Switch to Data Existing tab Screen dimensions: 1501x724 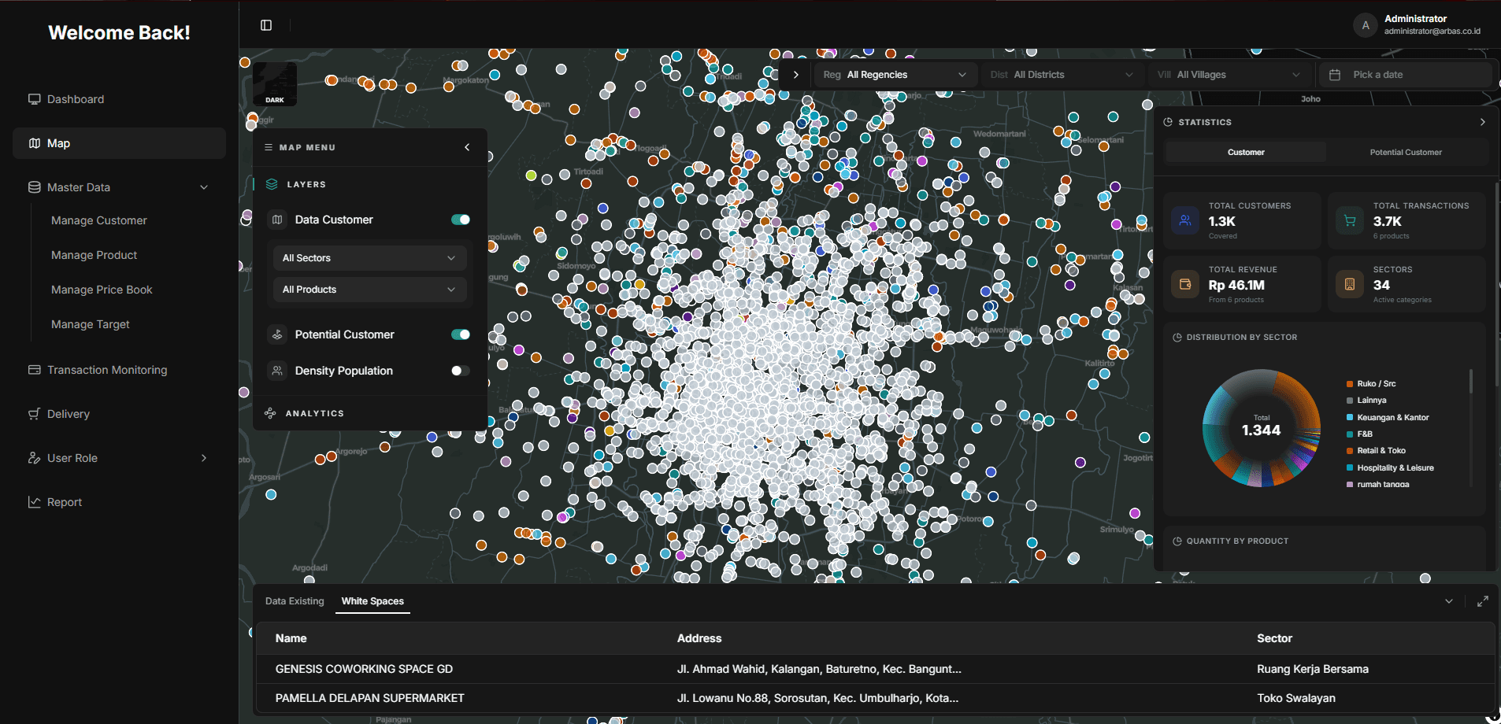[x=295, y=601]
